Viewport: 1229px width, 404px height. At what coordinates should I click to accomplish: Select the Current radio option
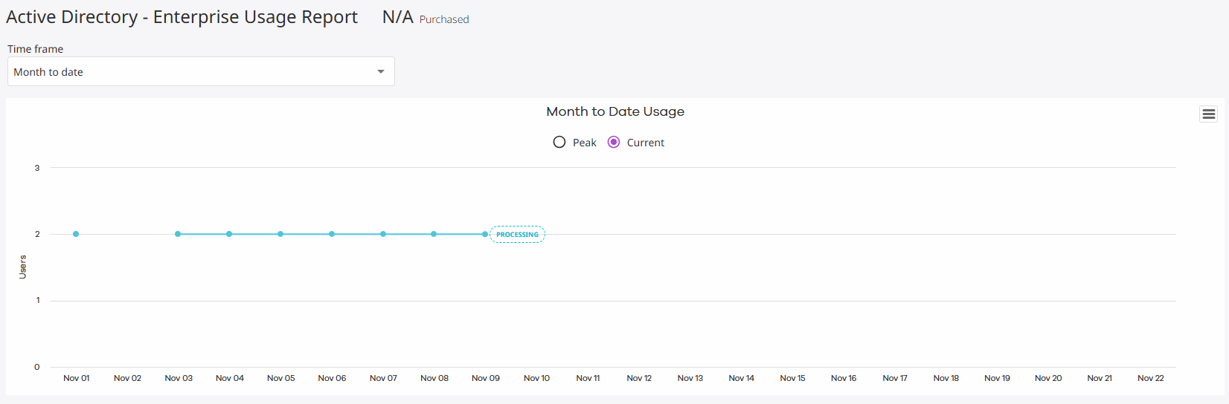614,142
